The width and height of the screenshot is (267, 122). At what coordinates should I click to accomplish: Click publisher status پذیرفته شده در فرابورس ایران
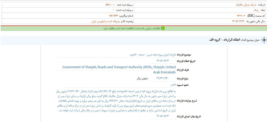(x=105, y=21)
